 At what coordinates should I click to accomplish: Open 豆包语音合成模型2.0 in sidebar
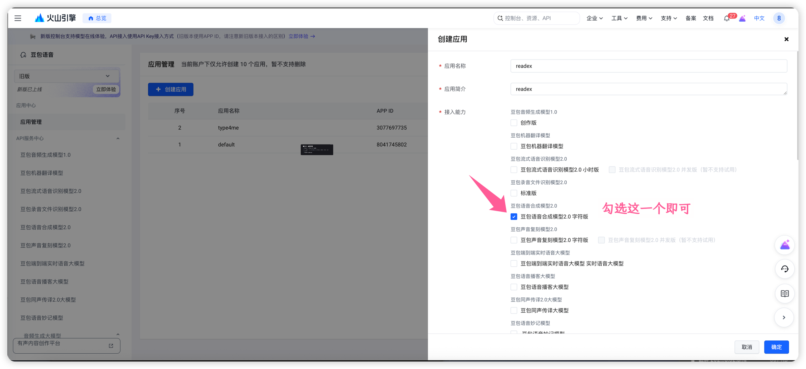pos(46,227)
